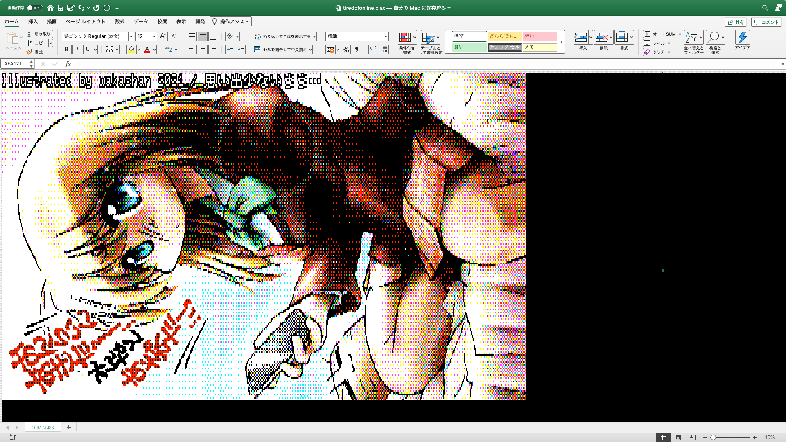Toggle Underline formatting

pyautogui.click(x=88, y=50)
